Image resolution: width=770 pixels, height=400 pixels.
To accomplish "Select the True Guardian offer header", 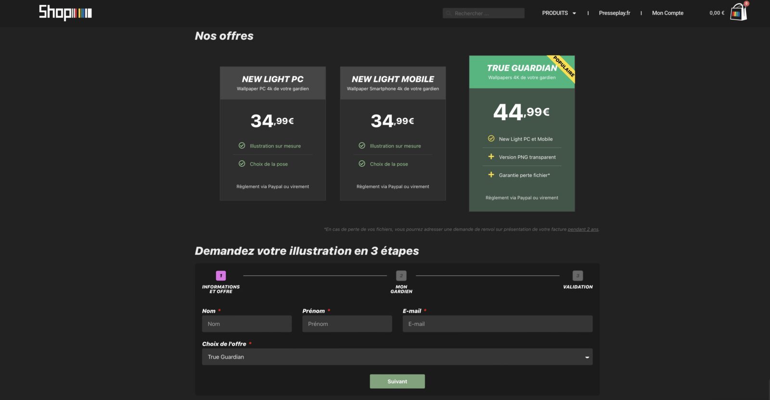I will [x=522, y=72].
